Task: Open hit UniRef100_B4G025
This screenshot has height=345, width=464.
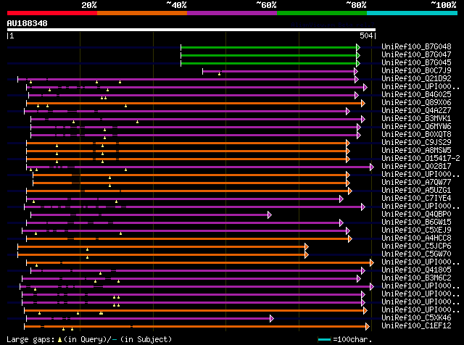Action: (416, 95)
